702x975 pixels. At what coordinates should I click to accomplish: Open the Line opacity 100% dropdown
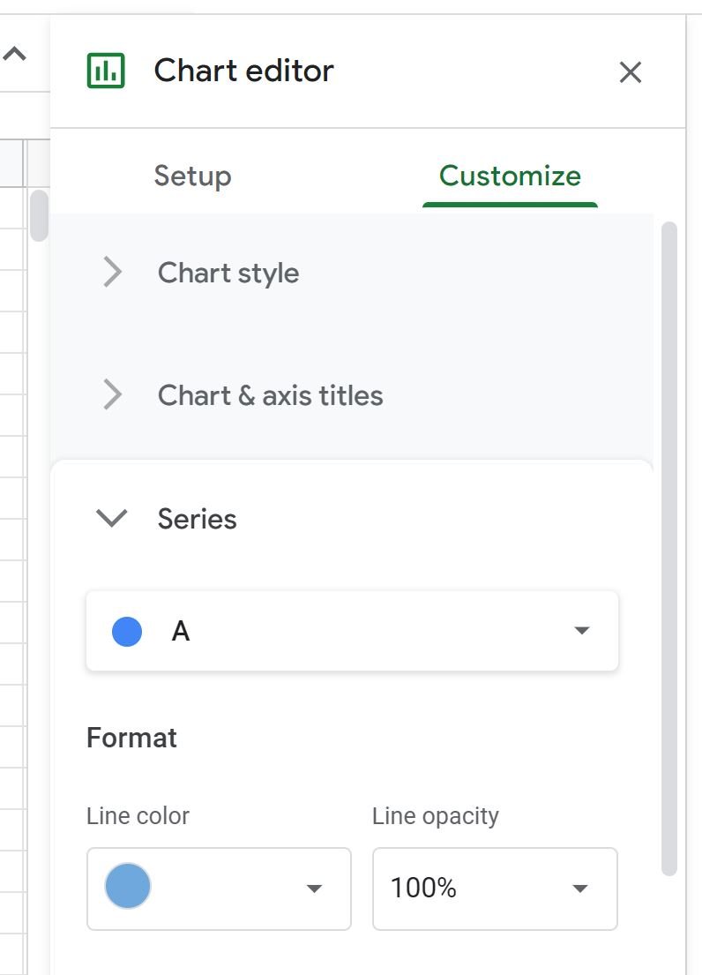(495, 888)
